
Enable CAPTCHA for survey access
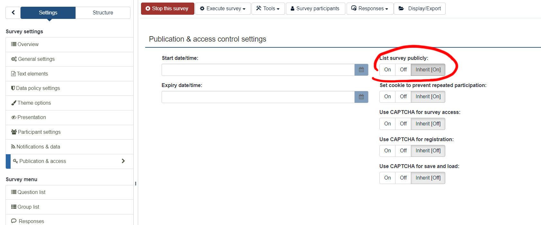point(387,124)
